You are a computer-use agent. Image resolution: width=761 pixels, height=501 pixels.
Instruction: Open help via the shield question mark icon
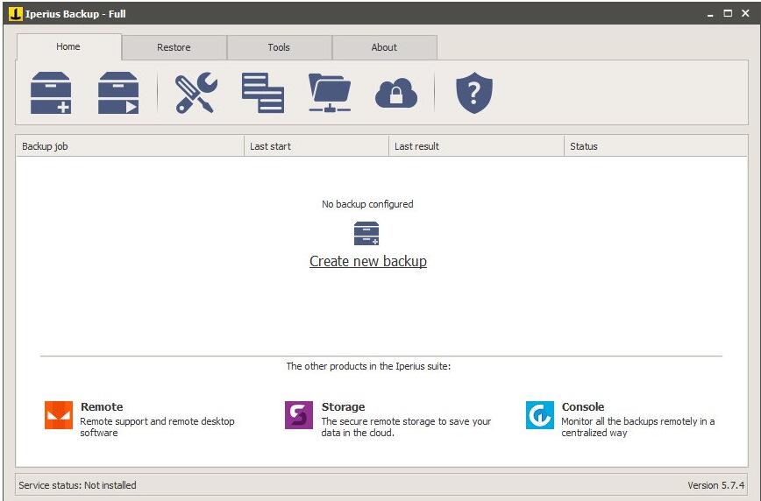[474, 93]
